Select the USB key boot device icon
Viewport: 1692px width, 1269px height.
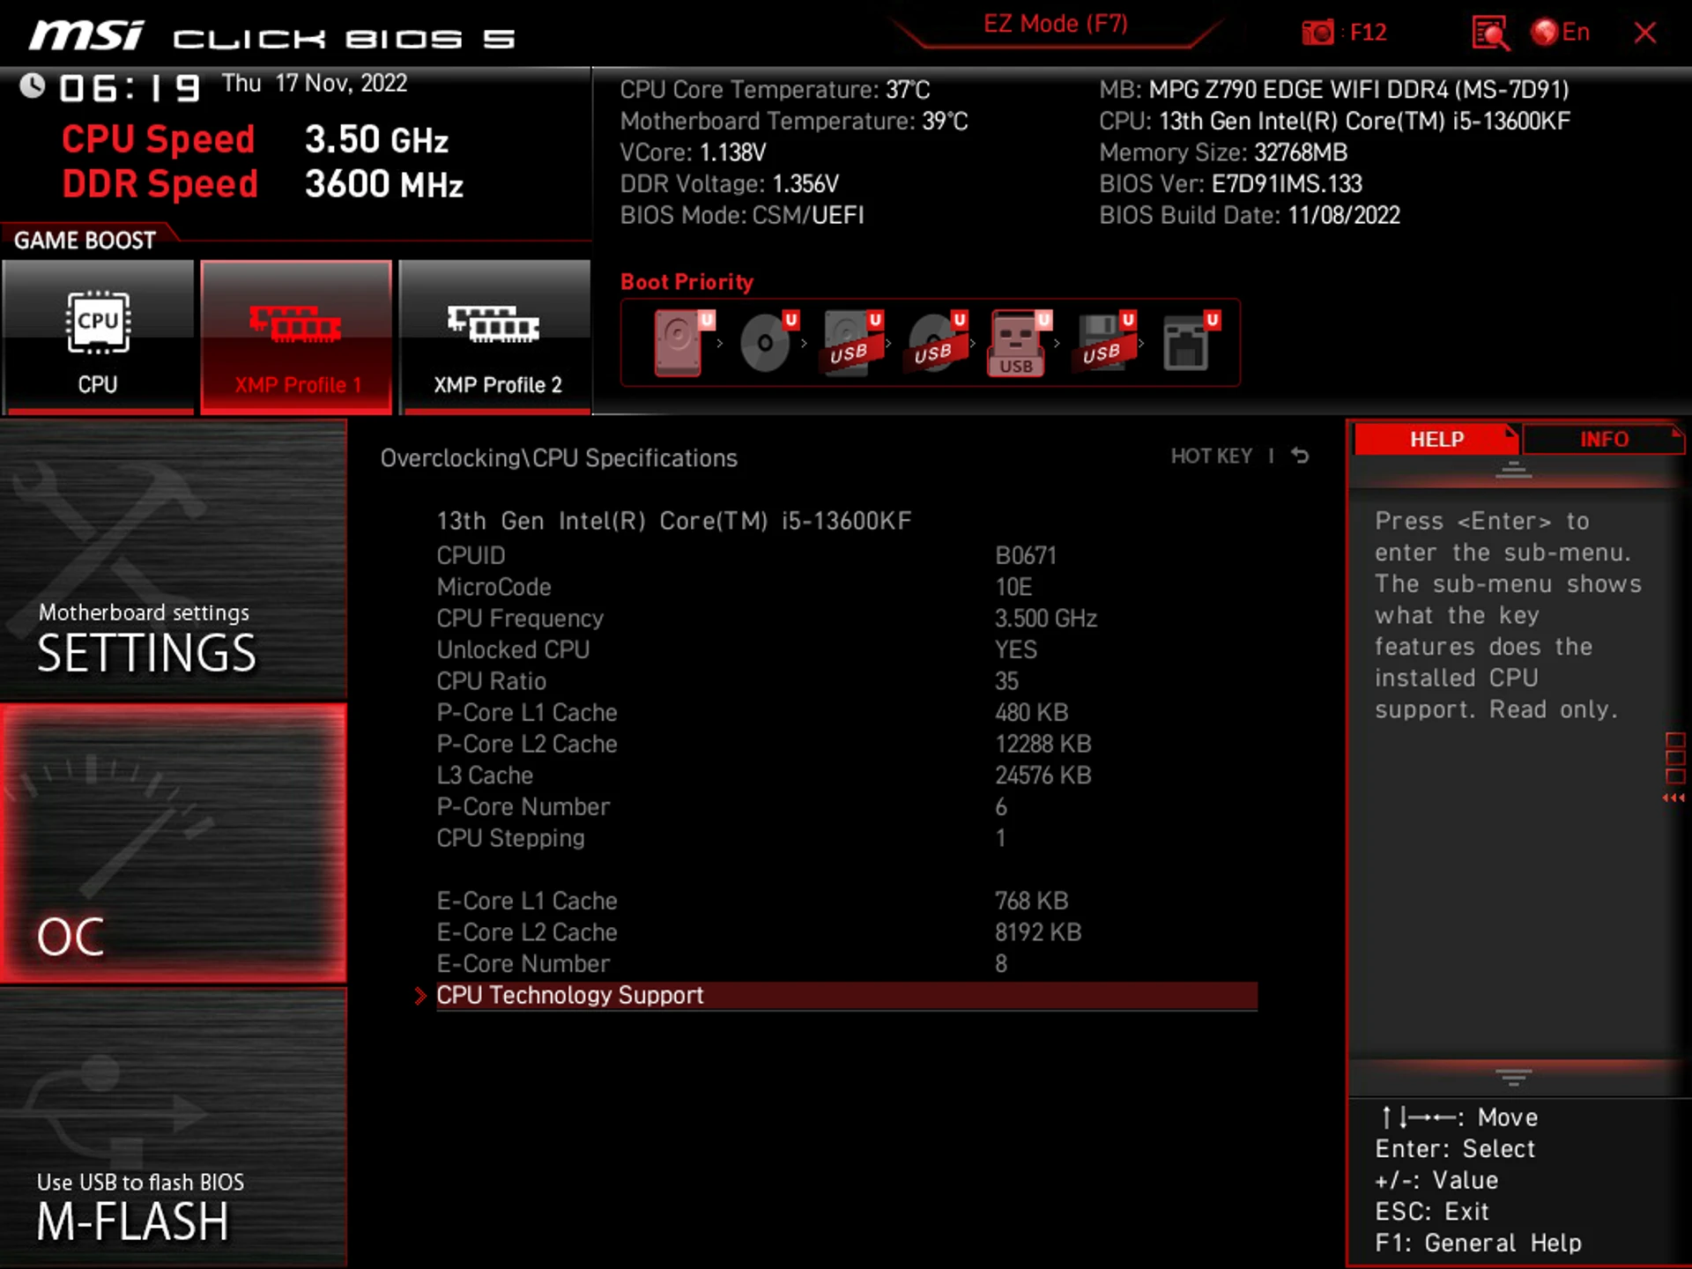(x=1020, y=343)
